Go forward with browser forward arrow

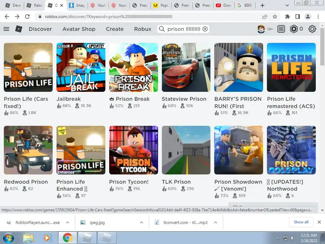[17, 17]
